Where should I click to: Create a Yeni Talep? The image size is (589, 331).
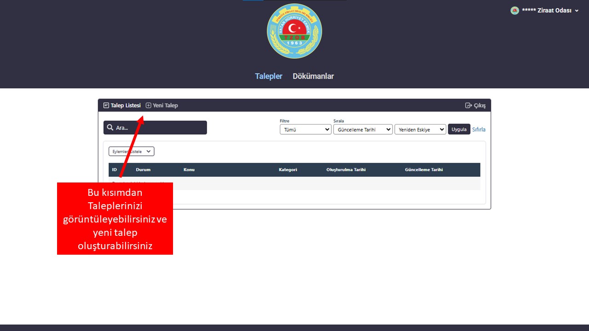(162, 105)
